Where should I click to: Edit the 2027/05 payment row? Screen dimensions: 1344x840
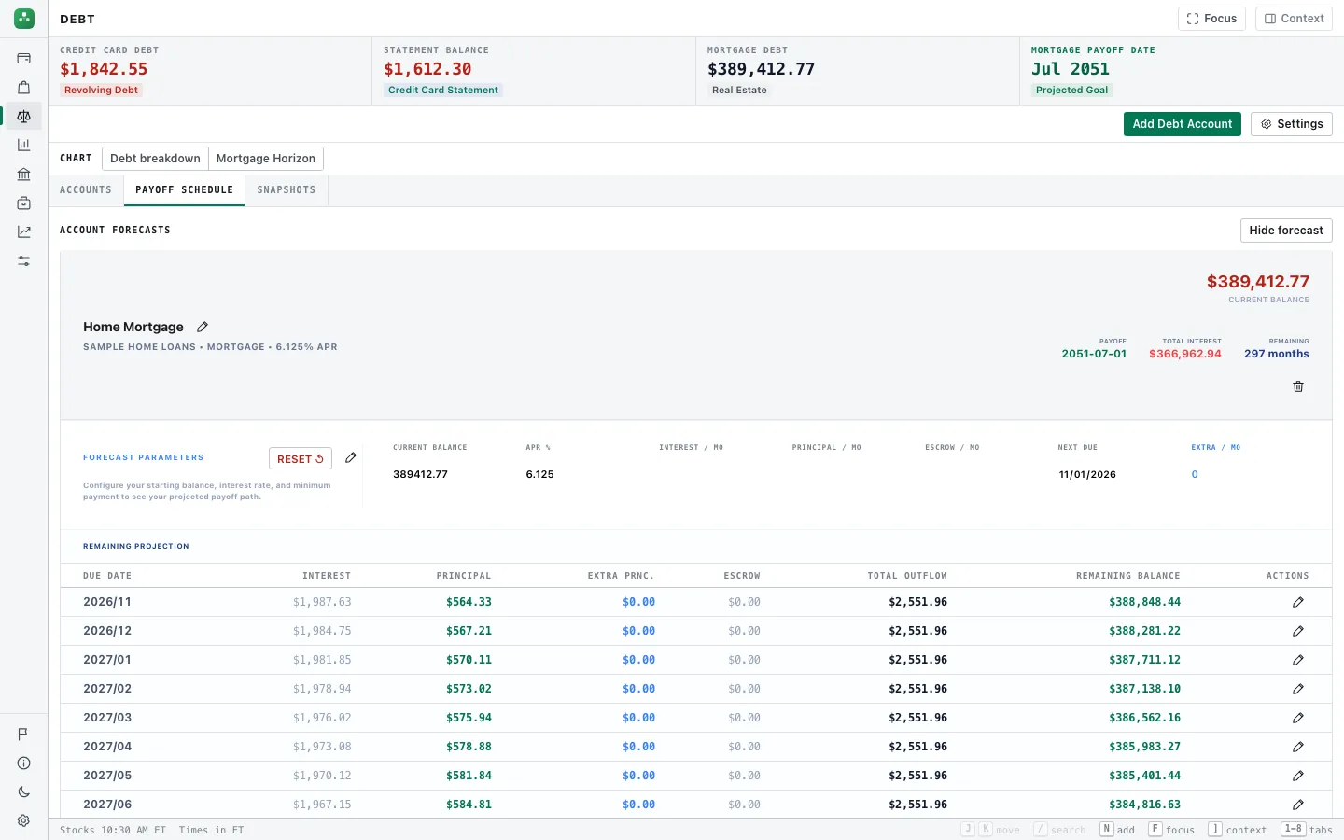coord(1298,776)
